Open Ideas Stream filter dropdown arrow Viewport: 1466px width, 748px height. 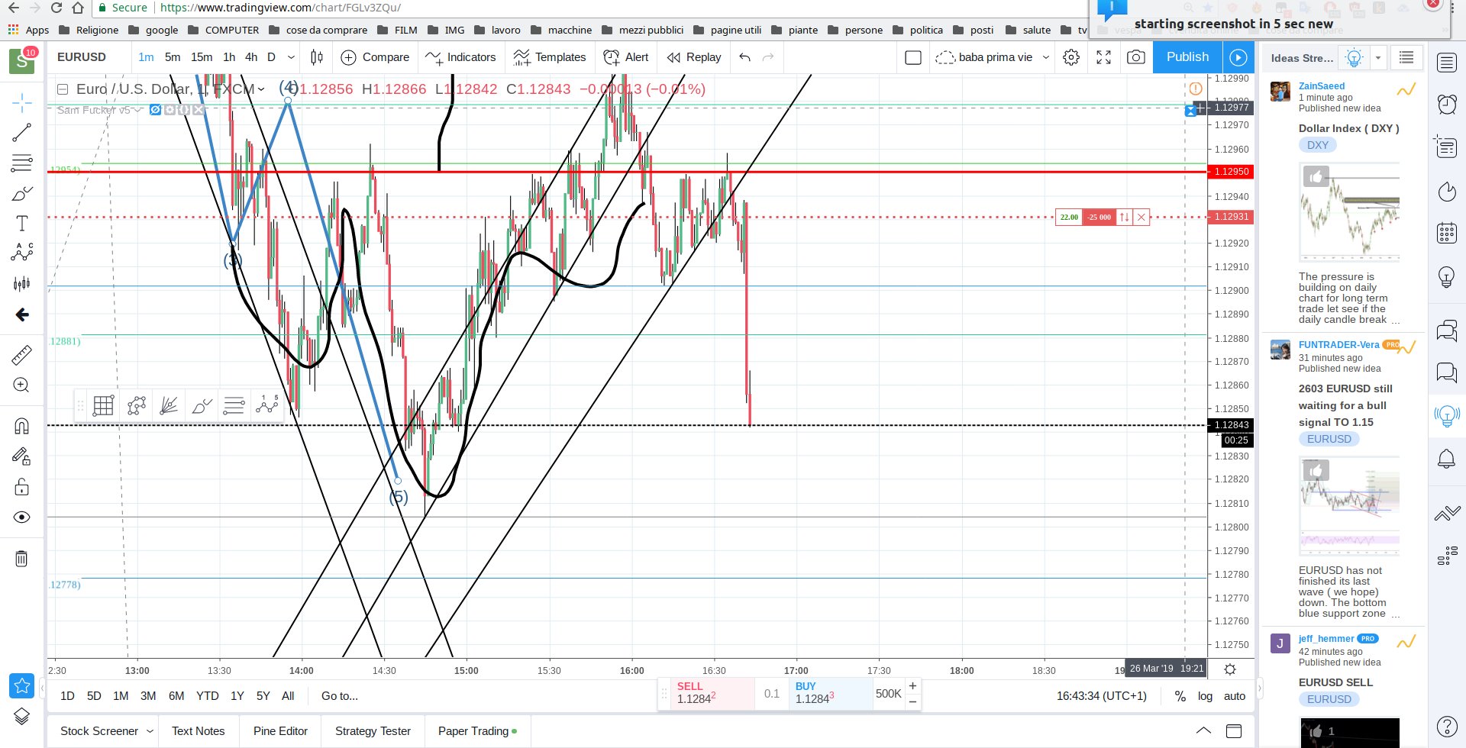pyautogui.click(x=1378, y=58)
